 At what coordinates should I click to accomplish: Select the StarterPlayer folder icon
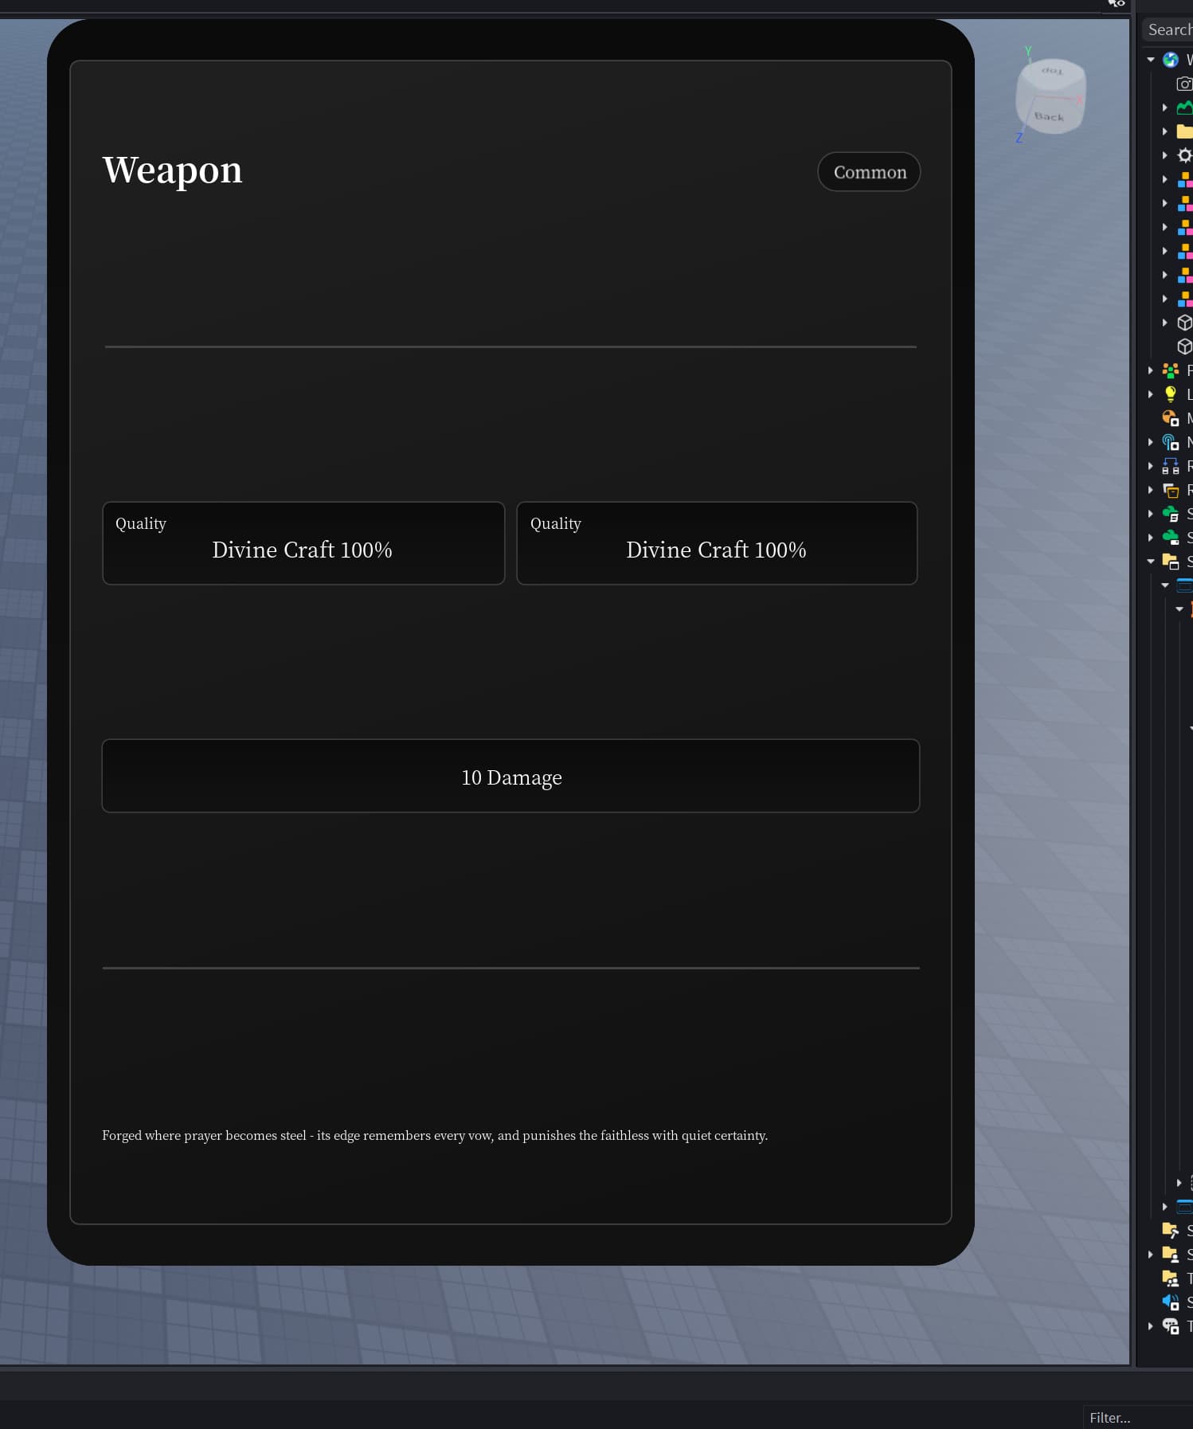[x=1170, y=1255]
